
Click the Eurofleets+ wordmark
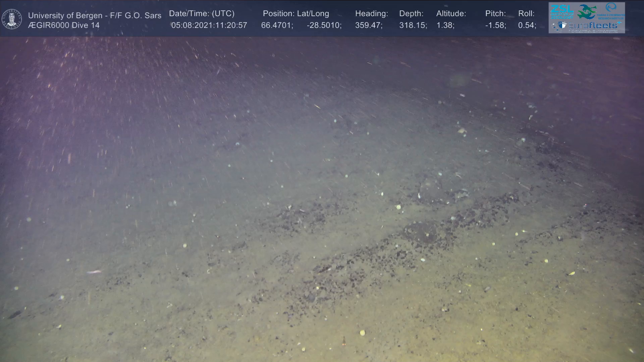pos(593,25)
